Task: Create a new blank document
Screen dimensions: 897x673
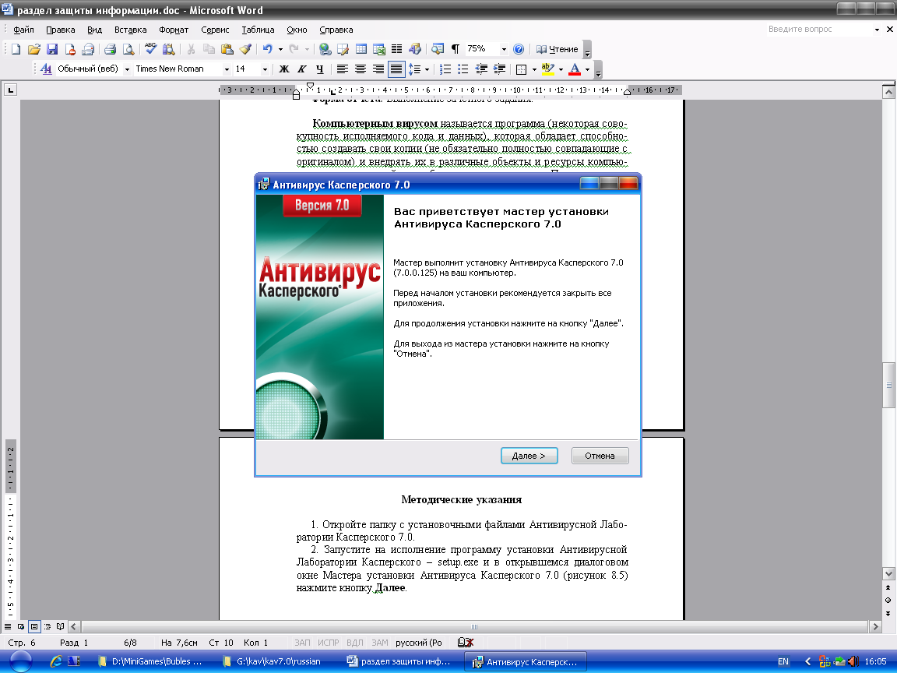Action: click(x=16, y=49)
